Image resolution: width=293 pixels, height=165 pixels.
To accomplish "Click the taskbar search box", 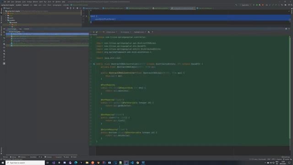I will [x=25, y=163].
